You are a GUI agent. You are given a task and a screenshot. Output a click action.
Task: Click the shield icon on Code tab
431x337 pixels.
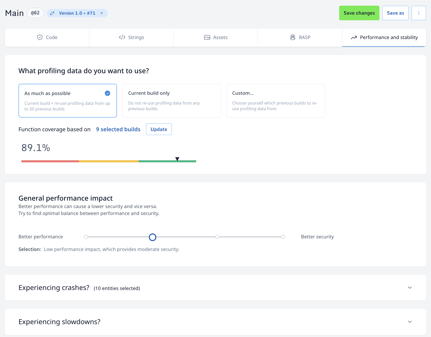[40, 38]
